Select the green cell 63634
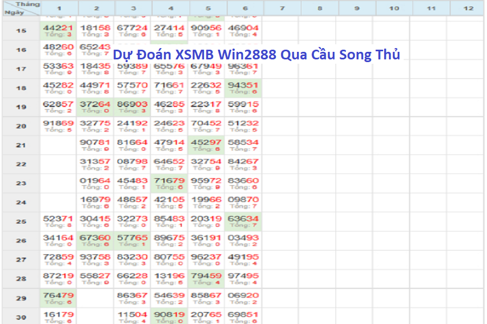Screen dimensions: 487x324 pos(243,221)
